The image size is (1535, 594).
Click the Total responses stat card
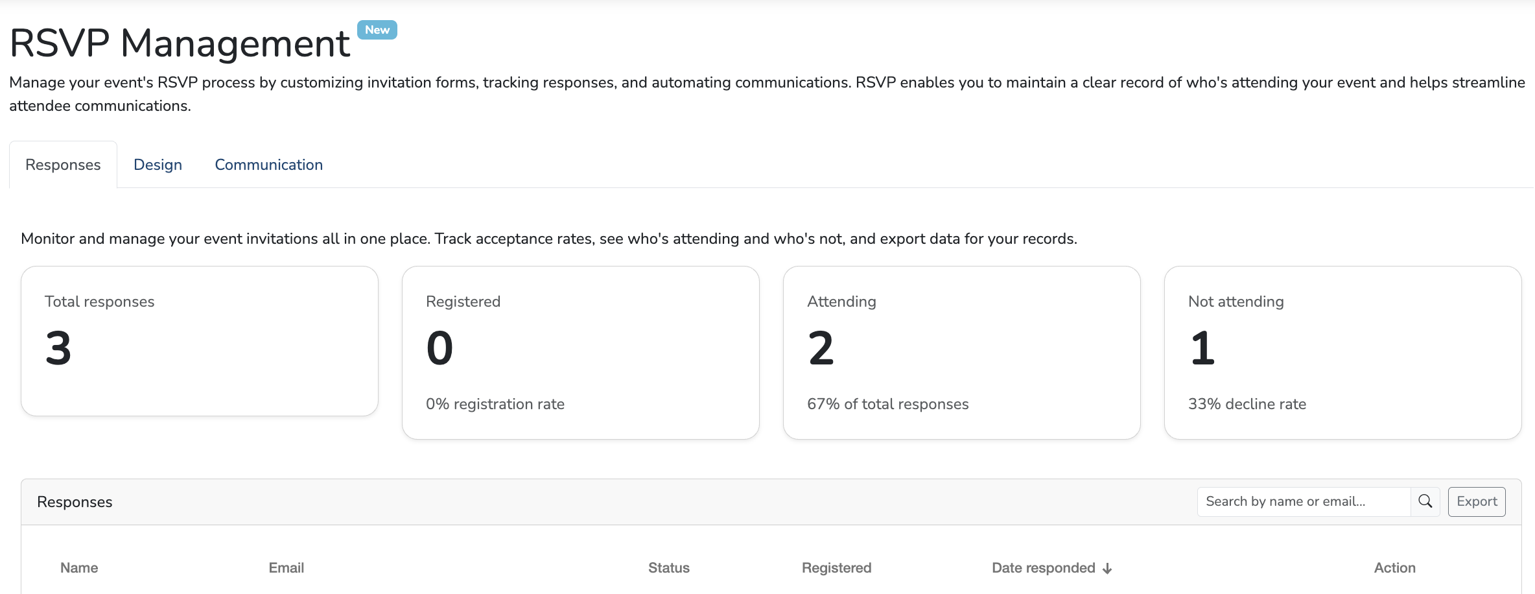tap(199, 340)
